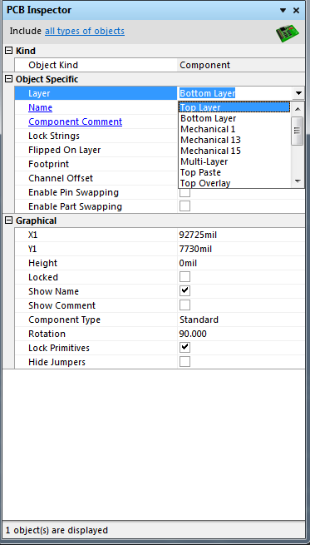Choose Mechanical 1 in the layer list

234,129
